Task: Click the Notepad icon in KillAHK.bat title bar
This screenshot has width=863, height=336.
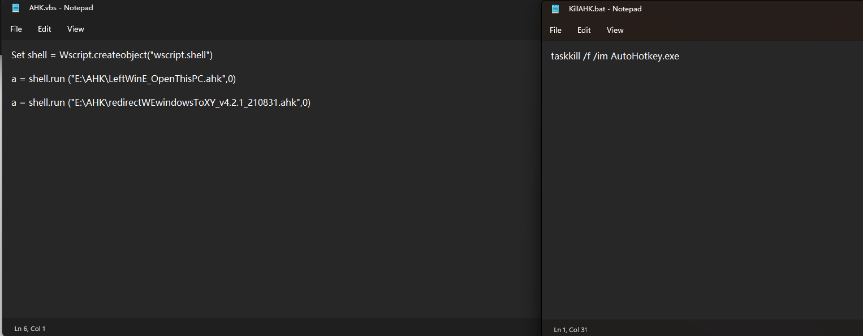Action: click(555, 9)
